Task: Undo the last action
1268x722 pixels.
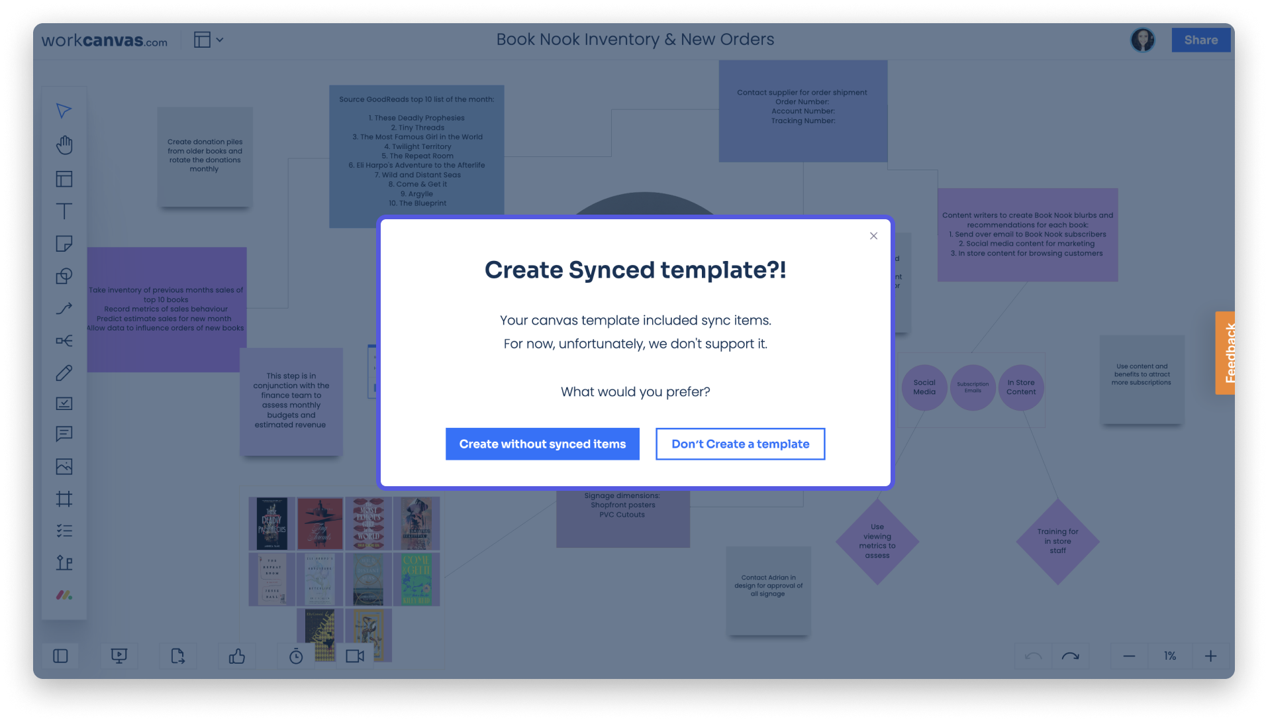Action: (x=1033, y=656)
